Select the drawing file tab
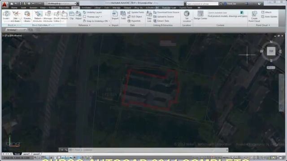 [16, 30]
